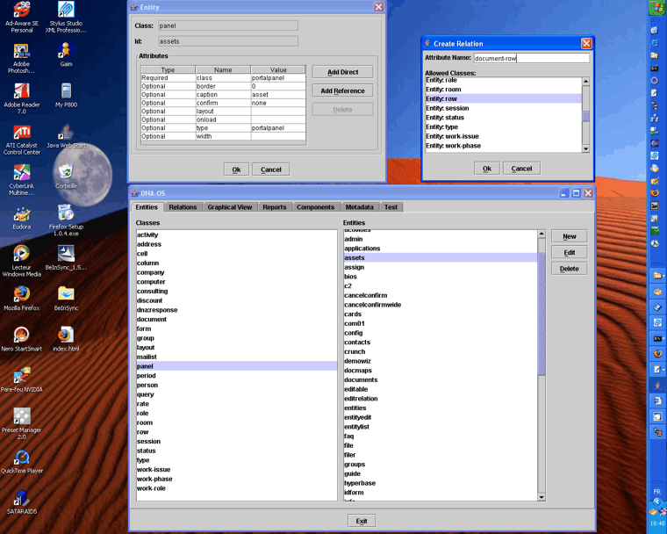
Task: Open the Firefox Setup 1.0.4.exe file icon
Action: coord(66,220)
